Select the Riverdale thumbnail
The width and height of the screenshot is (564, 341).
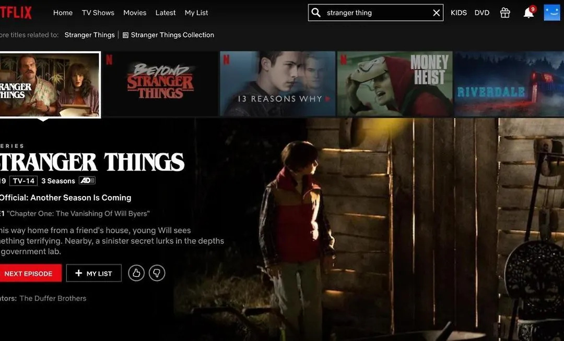coord(509,83)
